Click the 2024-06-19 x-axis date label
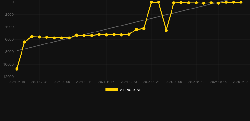The height and width of the screenshot is (121, 250). tap(17, 82)
